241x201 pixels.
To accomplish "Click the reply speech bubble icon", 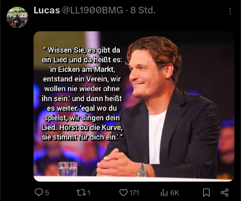I will [x=39, y=192].
